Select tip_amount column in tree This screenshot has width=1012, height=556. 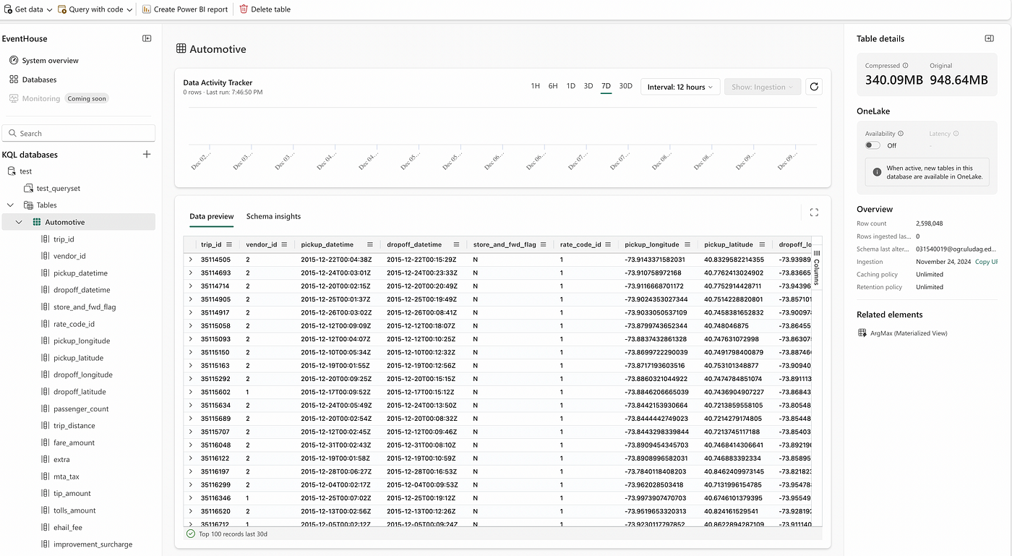72,493
